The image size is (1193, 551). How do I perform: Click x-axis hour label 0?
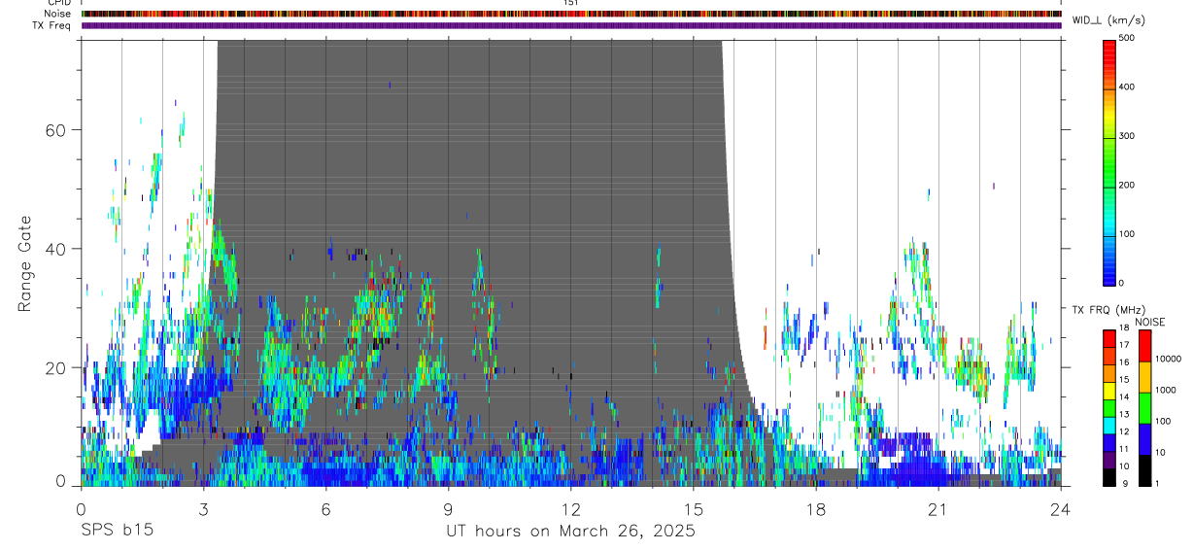click(x=82, y=508)
